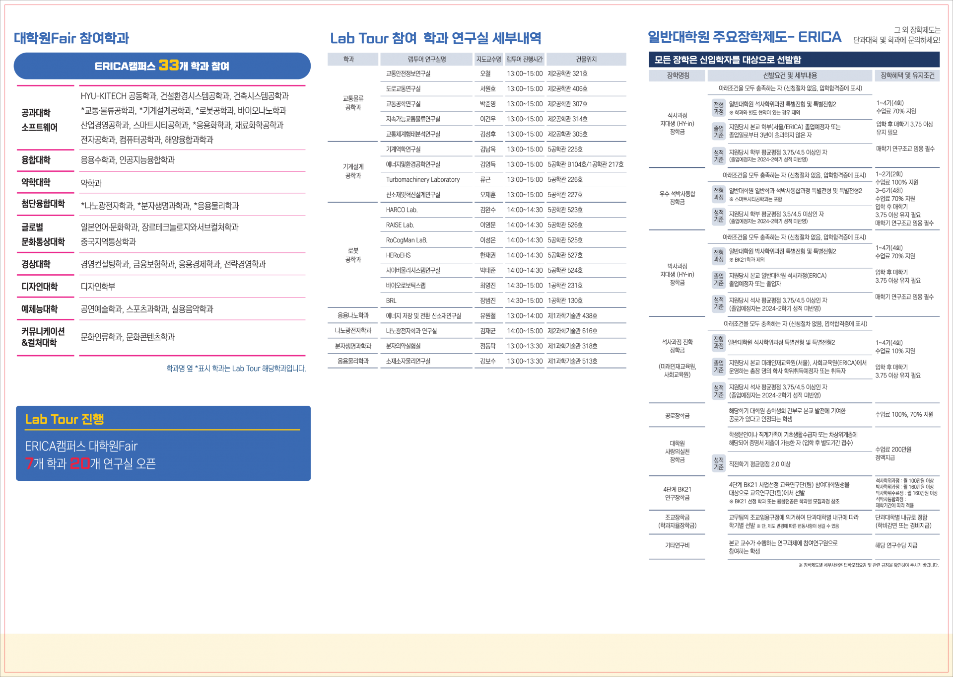Click '박사과정 자대생 (HY-in) 장학금' name
This screenshot has width=953, height=677.
[677, 275]
